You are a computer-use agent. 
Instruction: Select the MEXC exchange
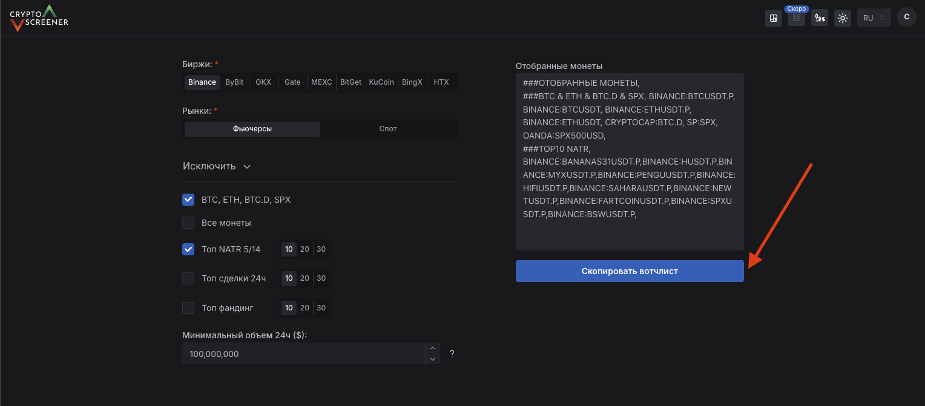(x=321, y=82)
